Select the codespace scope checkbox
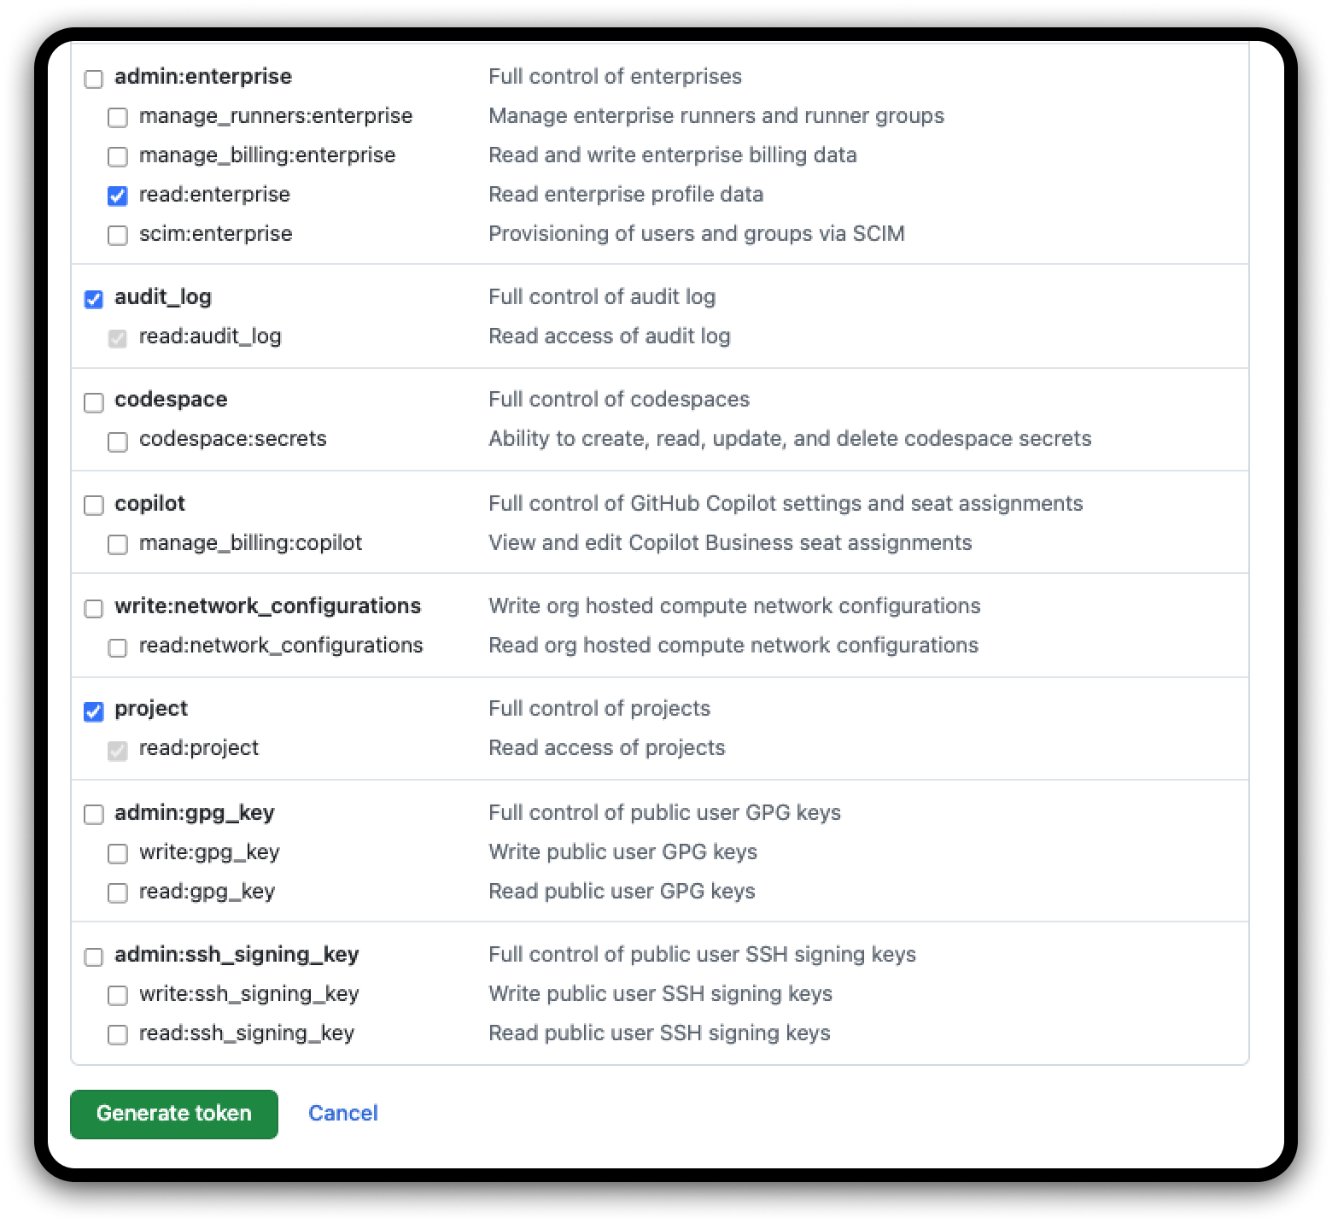 point(94,401)
